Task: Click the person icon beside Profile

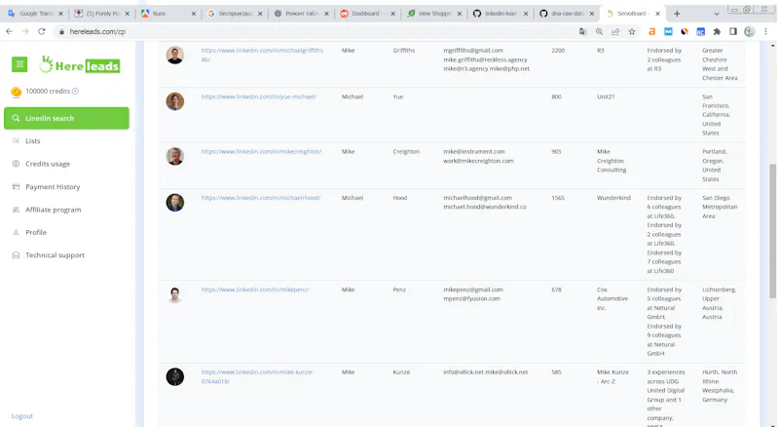Action: click(16, 232)
